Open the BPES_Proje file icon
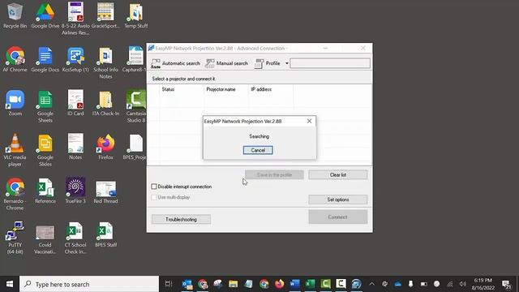The width and height of the screenshot is (519, 292). tap(135, 147)
